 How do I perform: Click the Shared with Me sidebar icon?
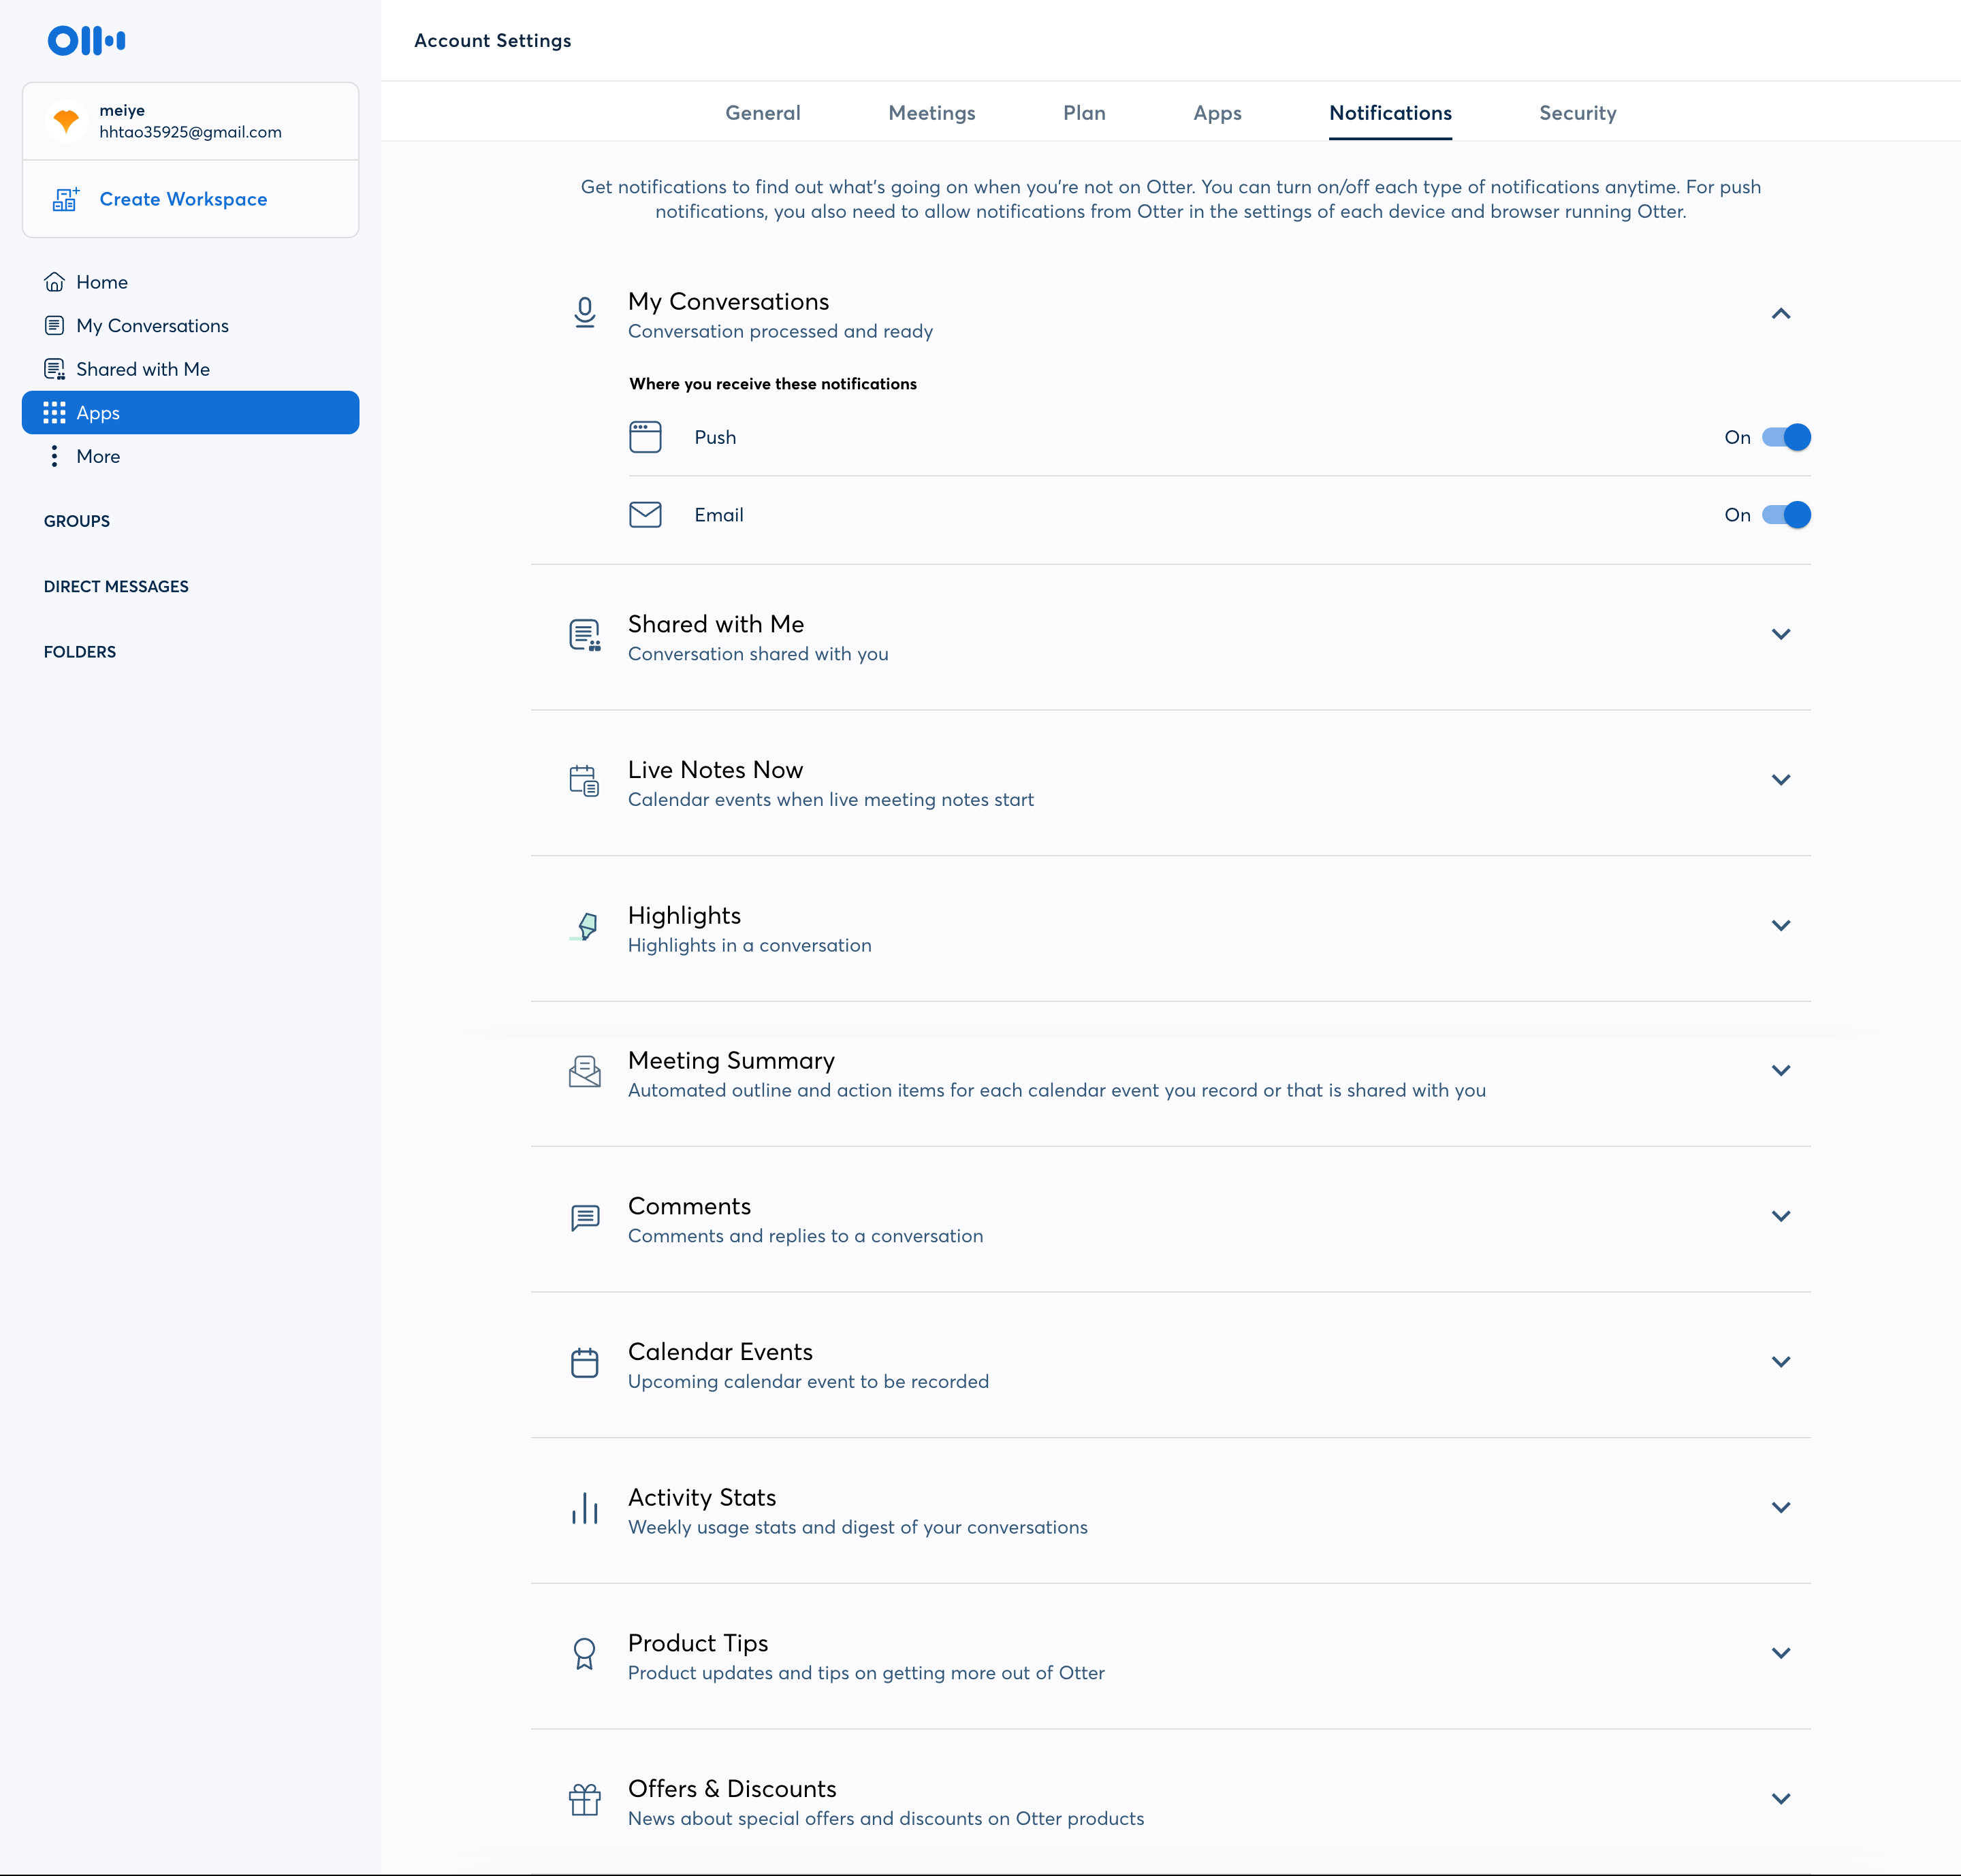coord(55,369)
